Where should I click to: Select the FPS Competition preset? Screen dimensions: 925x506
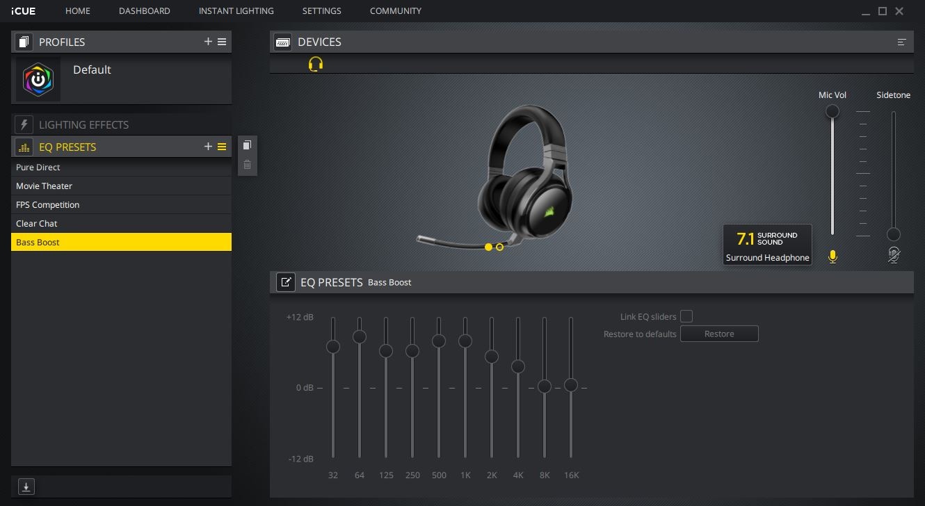click(48, 205)
